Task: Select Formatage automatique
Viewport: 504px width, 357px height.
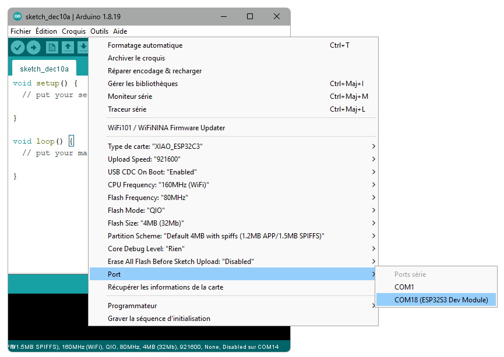Action: (145, 45)
